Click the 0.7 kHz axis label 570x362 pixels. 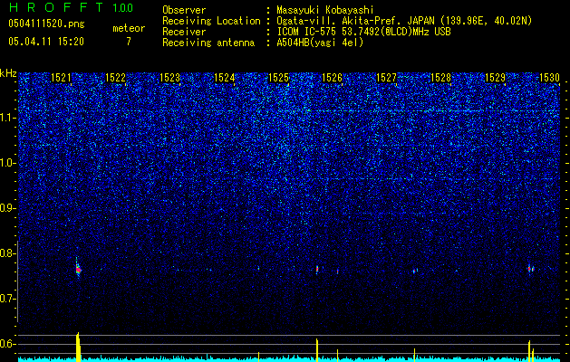pyautogui.click(x=8, y=299)
